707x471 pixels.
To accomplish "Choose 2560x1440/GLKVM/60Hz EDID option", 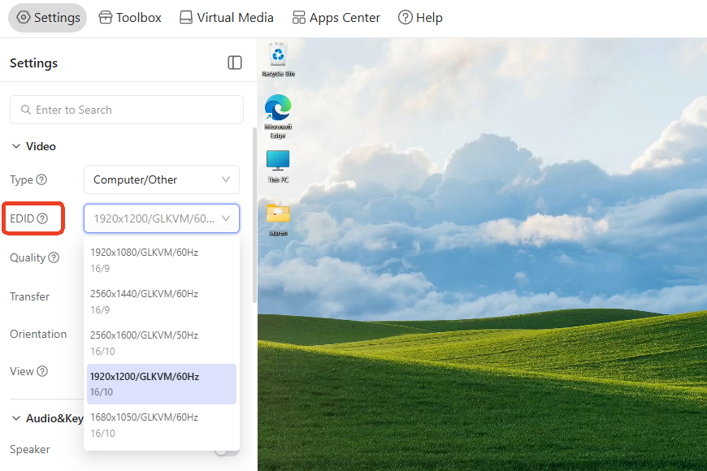I will (x=162, y=301).
